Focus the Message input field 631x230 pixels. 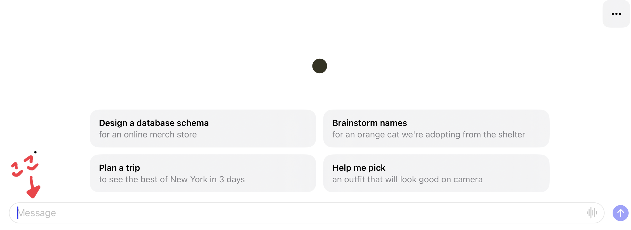(287, 213)
